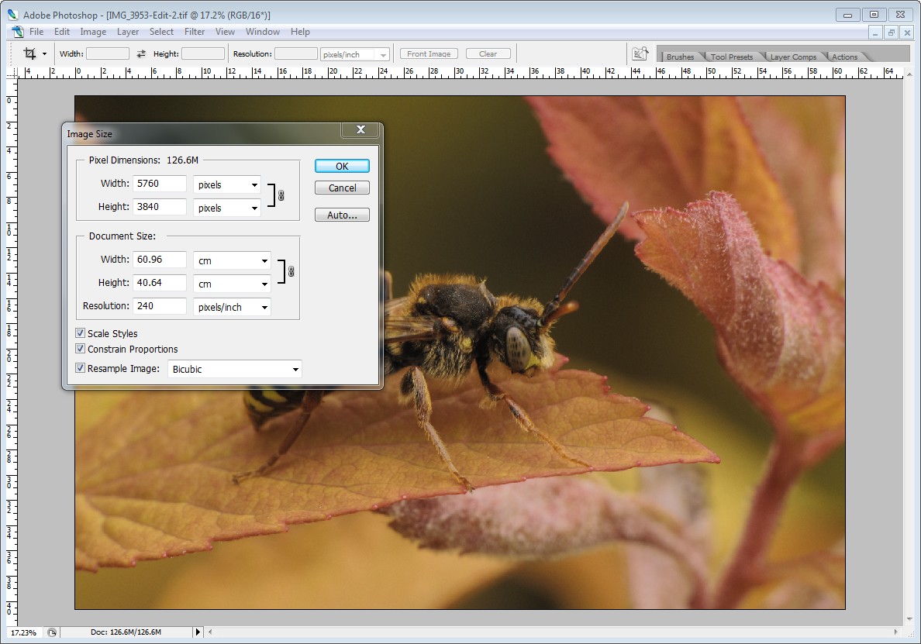Click the swap width and height arrows
921x644 pixels.
pyautogui.click(x=141, y=54)
